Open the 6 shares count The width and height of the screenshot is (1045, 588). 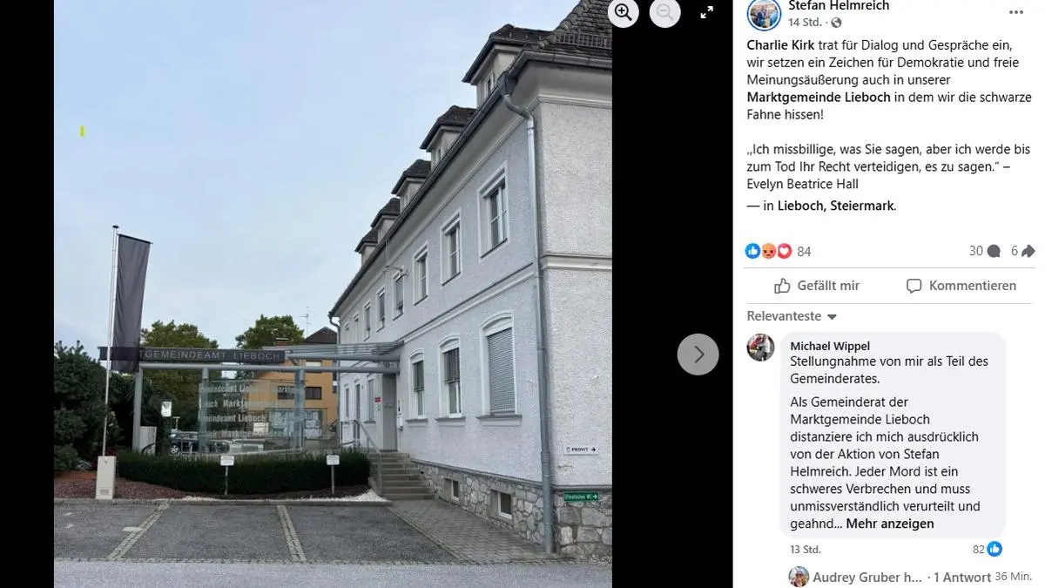pyautogui.click(x=1022, y=251)
